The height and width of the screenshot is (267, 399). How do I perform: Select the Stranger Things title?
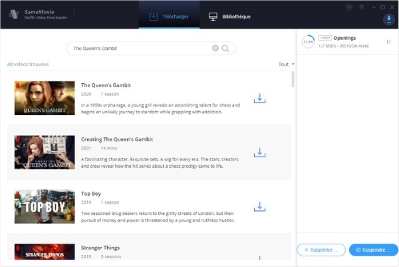(x=100, y=248)
